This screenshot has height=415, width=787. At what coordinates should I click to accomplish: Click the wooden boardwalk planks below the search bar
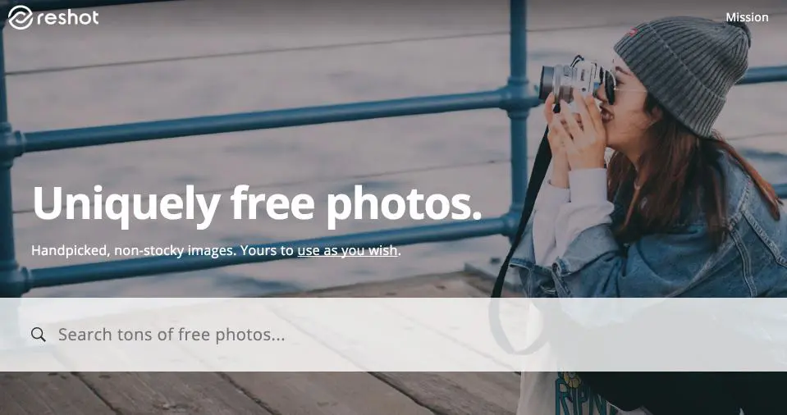pyautogui.click(x=251, y=394)
